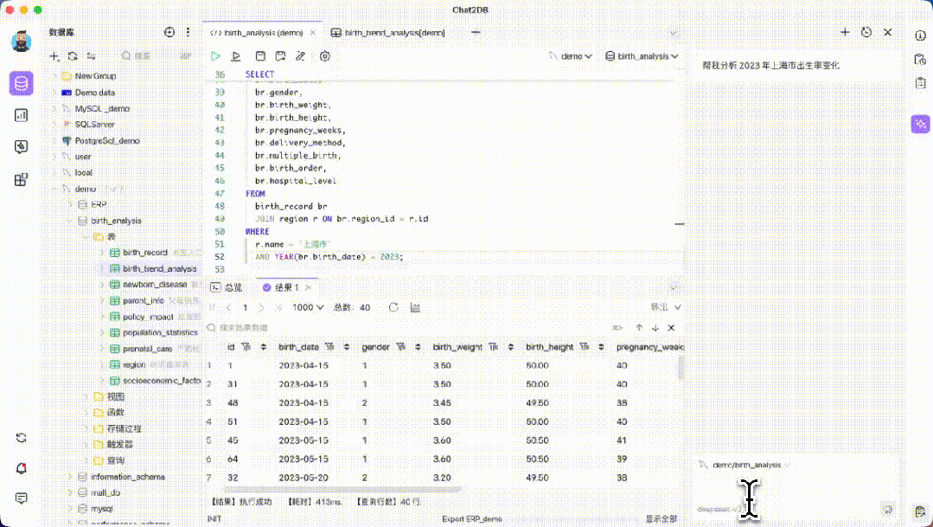Refresh the result table data
Image resolution: width=933 pixels, height=527 pixels.
(x=393, y=307)
